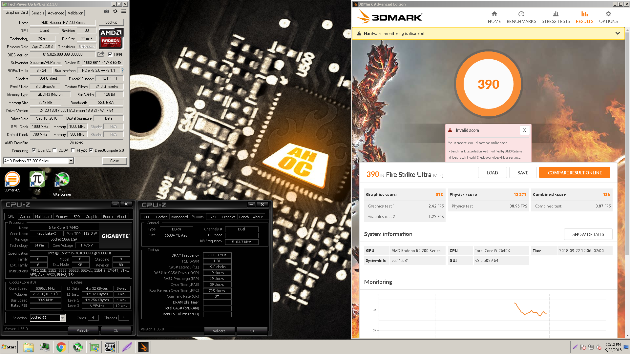Open the GPU-Z hamburger menu icon
This screenshot has width=630, height=354.
[123, 11]
